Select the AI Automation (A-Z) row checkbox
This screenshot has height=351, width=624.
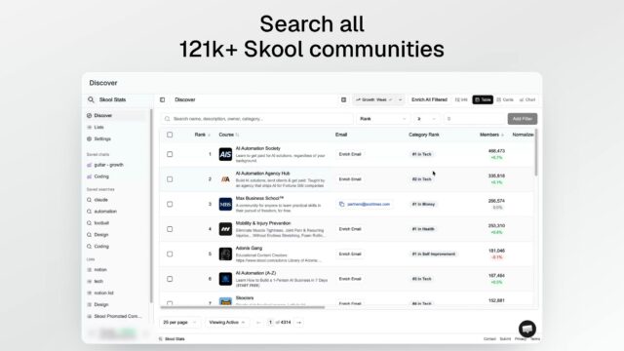[170, 279]
